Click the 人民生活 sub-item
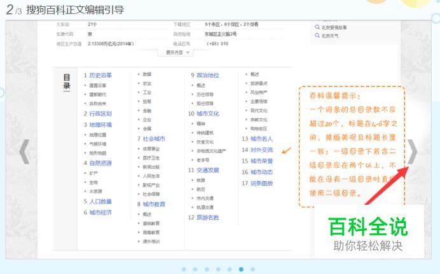Viewport: 440px width, 274px height. (x=151, y=176)
